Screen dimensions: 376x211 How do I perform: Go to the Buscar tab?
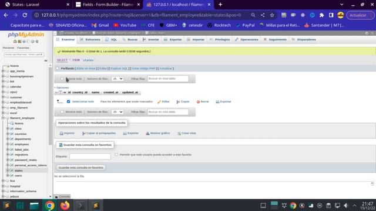click(x=130, y=39)
